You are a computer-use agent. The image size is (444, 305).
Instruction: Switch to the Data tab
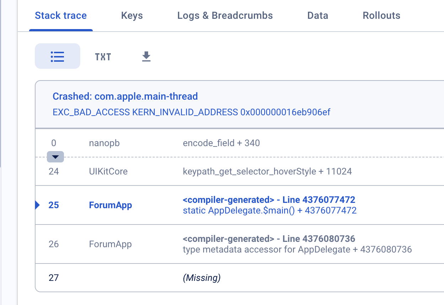click(318, 16)
